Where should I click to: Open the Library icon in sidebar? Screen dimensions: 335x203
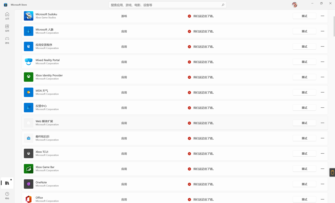point(7,183)
